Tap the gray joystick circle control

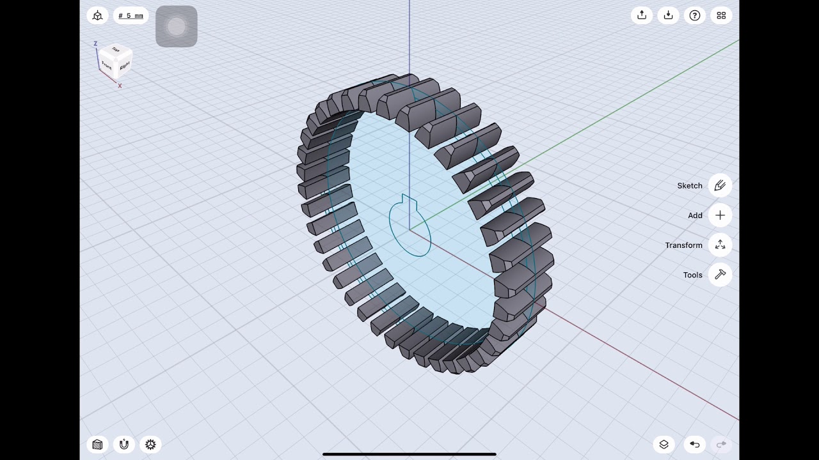(177, 26)
